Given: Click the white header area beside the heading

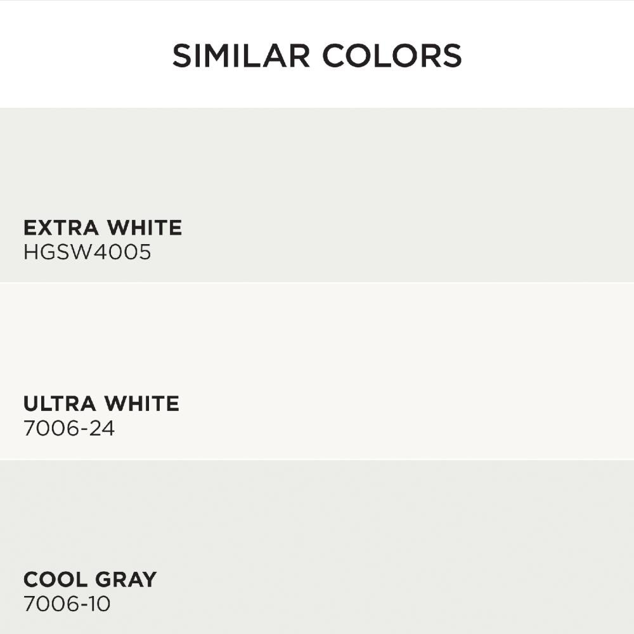Looking at the screenshot, I should pyautogui.click(x=546, y=55).
